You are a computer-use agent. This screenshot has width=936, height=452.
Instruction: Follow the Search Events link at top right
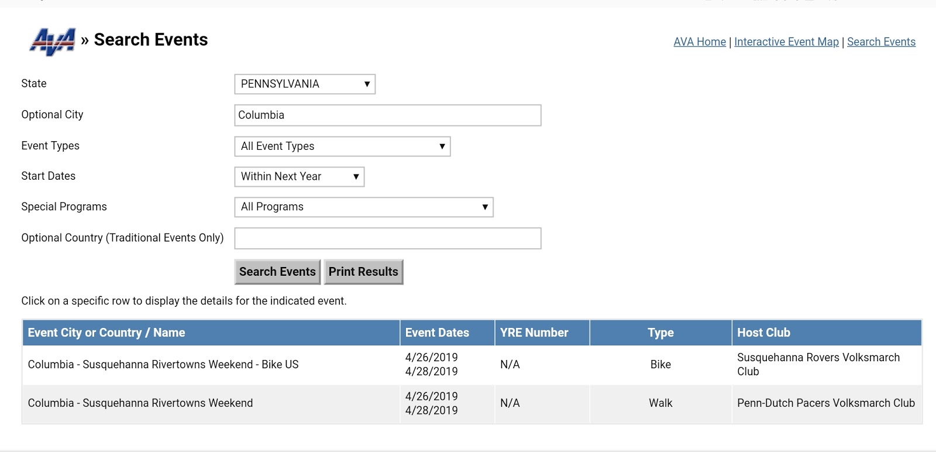click(881, 42)
